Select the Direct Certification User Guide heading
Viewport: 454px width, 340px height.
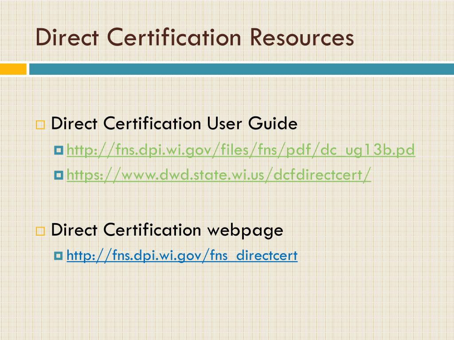click(x=174, y=124)
